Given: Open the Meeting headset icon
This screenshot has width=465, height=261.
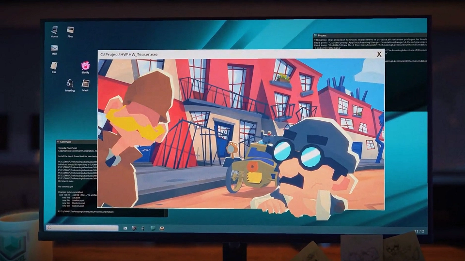Looking at the screenshot, I should pyautogui.click(x=70, y=85).
